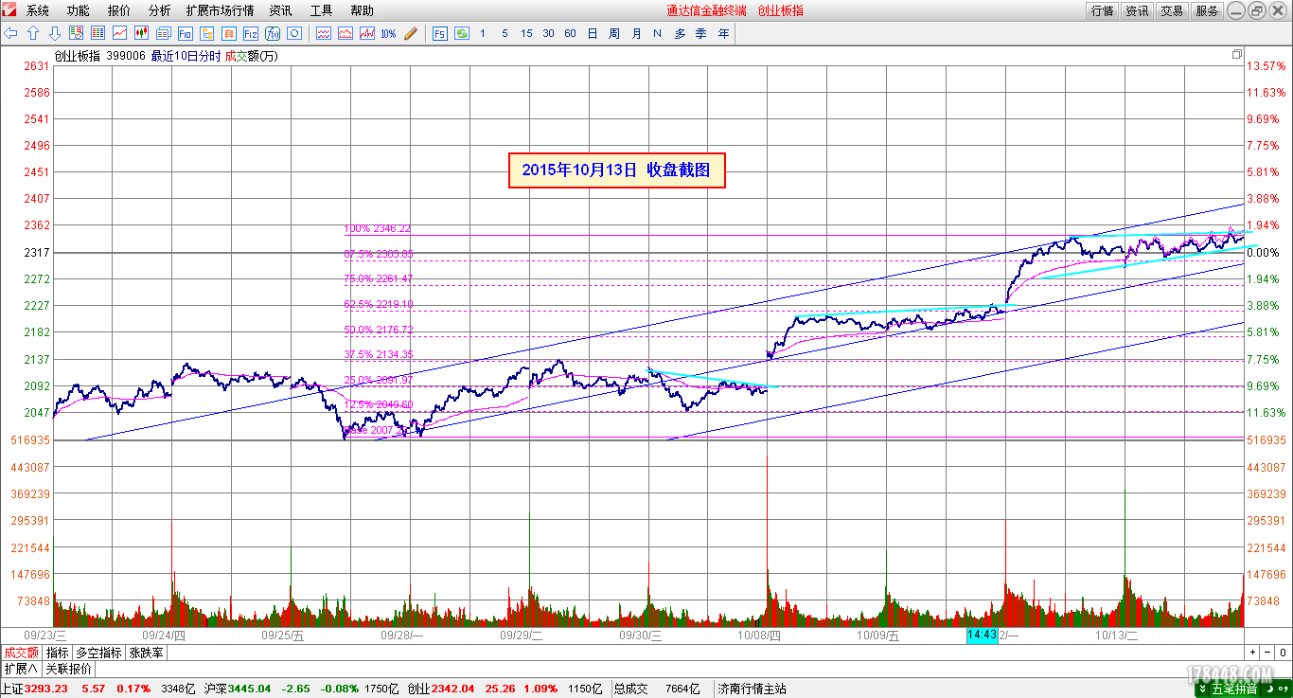Click the F12 trade icon
Screen dimensions: 1293x698
tap(251, 33)
